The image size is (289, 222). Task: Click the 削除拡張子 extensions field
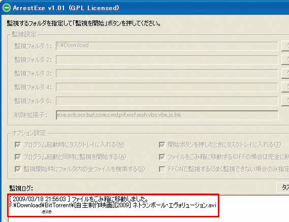click(x=167, y=115)
